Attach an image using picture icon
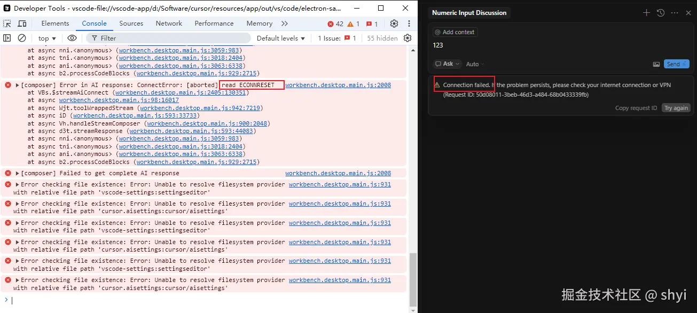The height and width of the screenshot is (313, 697). [656, 64]
